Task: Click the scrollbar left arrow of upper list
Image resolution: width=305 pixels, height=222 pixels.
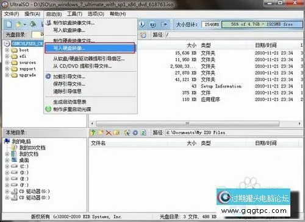Action: coord(92,123)
